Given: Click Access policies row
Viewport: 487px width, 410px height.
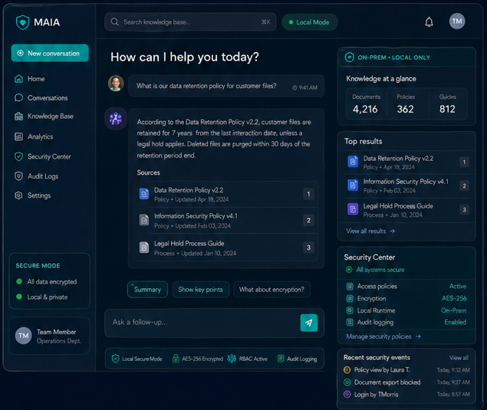Looking at the screenshot, I should point(406,286).
